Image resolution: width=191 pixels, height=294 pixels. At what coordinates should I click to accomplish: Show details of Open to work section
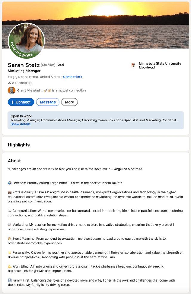click(20, 124)
